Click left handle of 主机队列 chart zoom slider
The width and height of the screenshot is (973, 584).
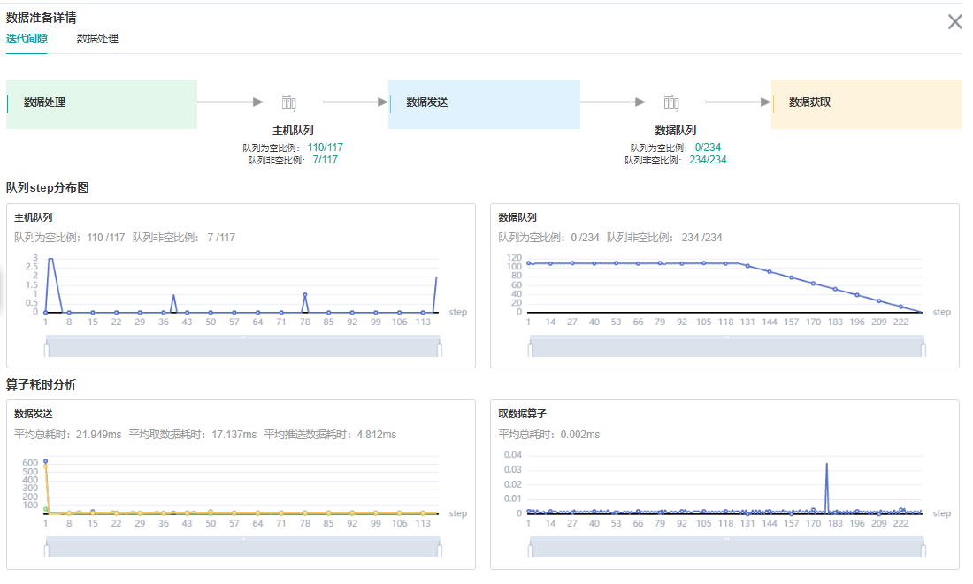[45, 350]
